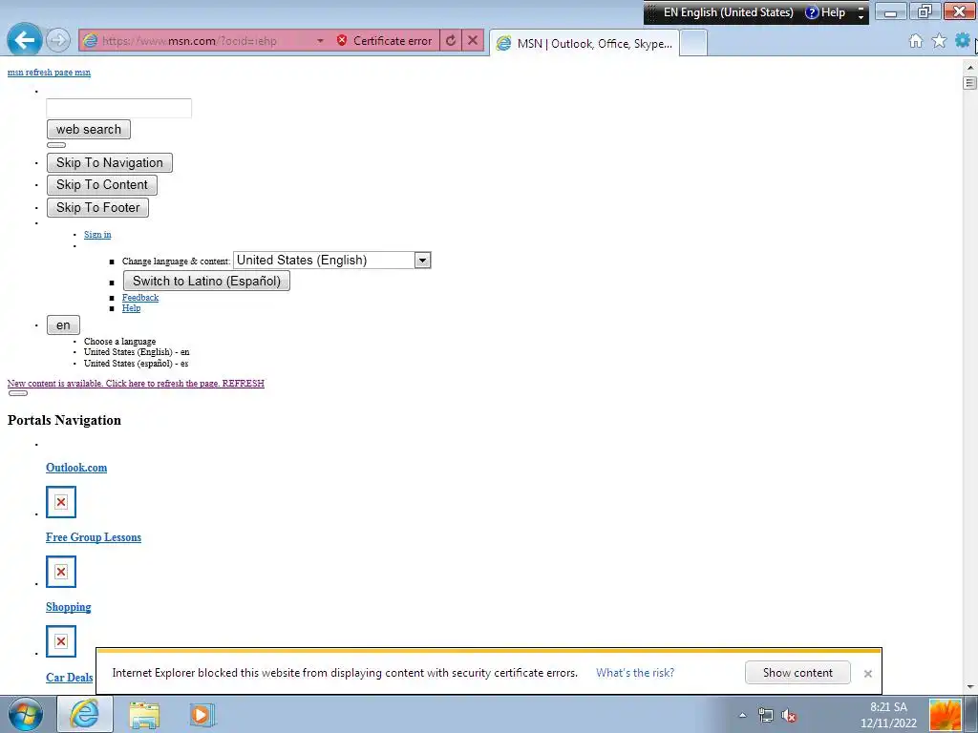Click Show content button
978x733 pixels.
pyautogui.click(x=797, y=673)
